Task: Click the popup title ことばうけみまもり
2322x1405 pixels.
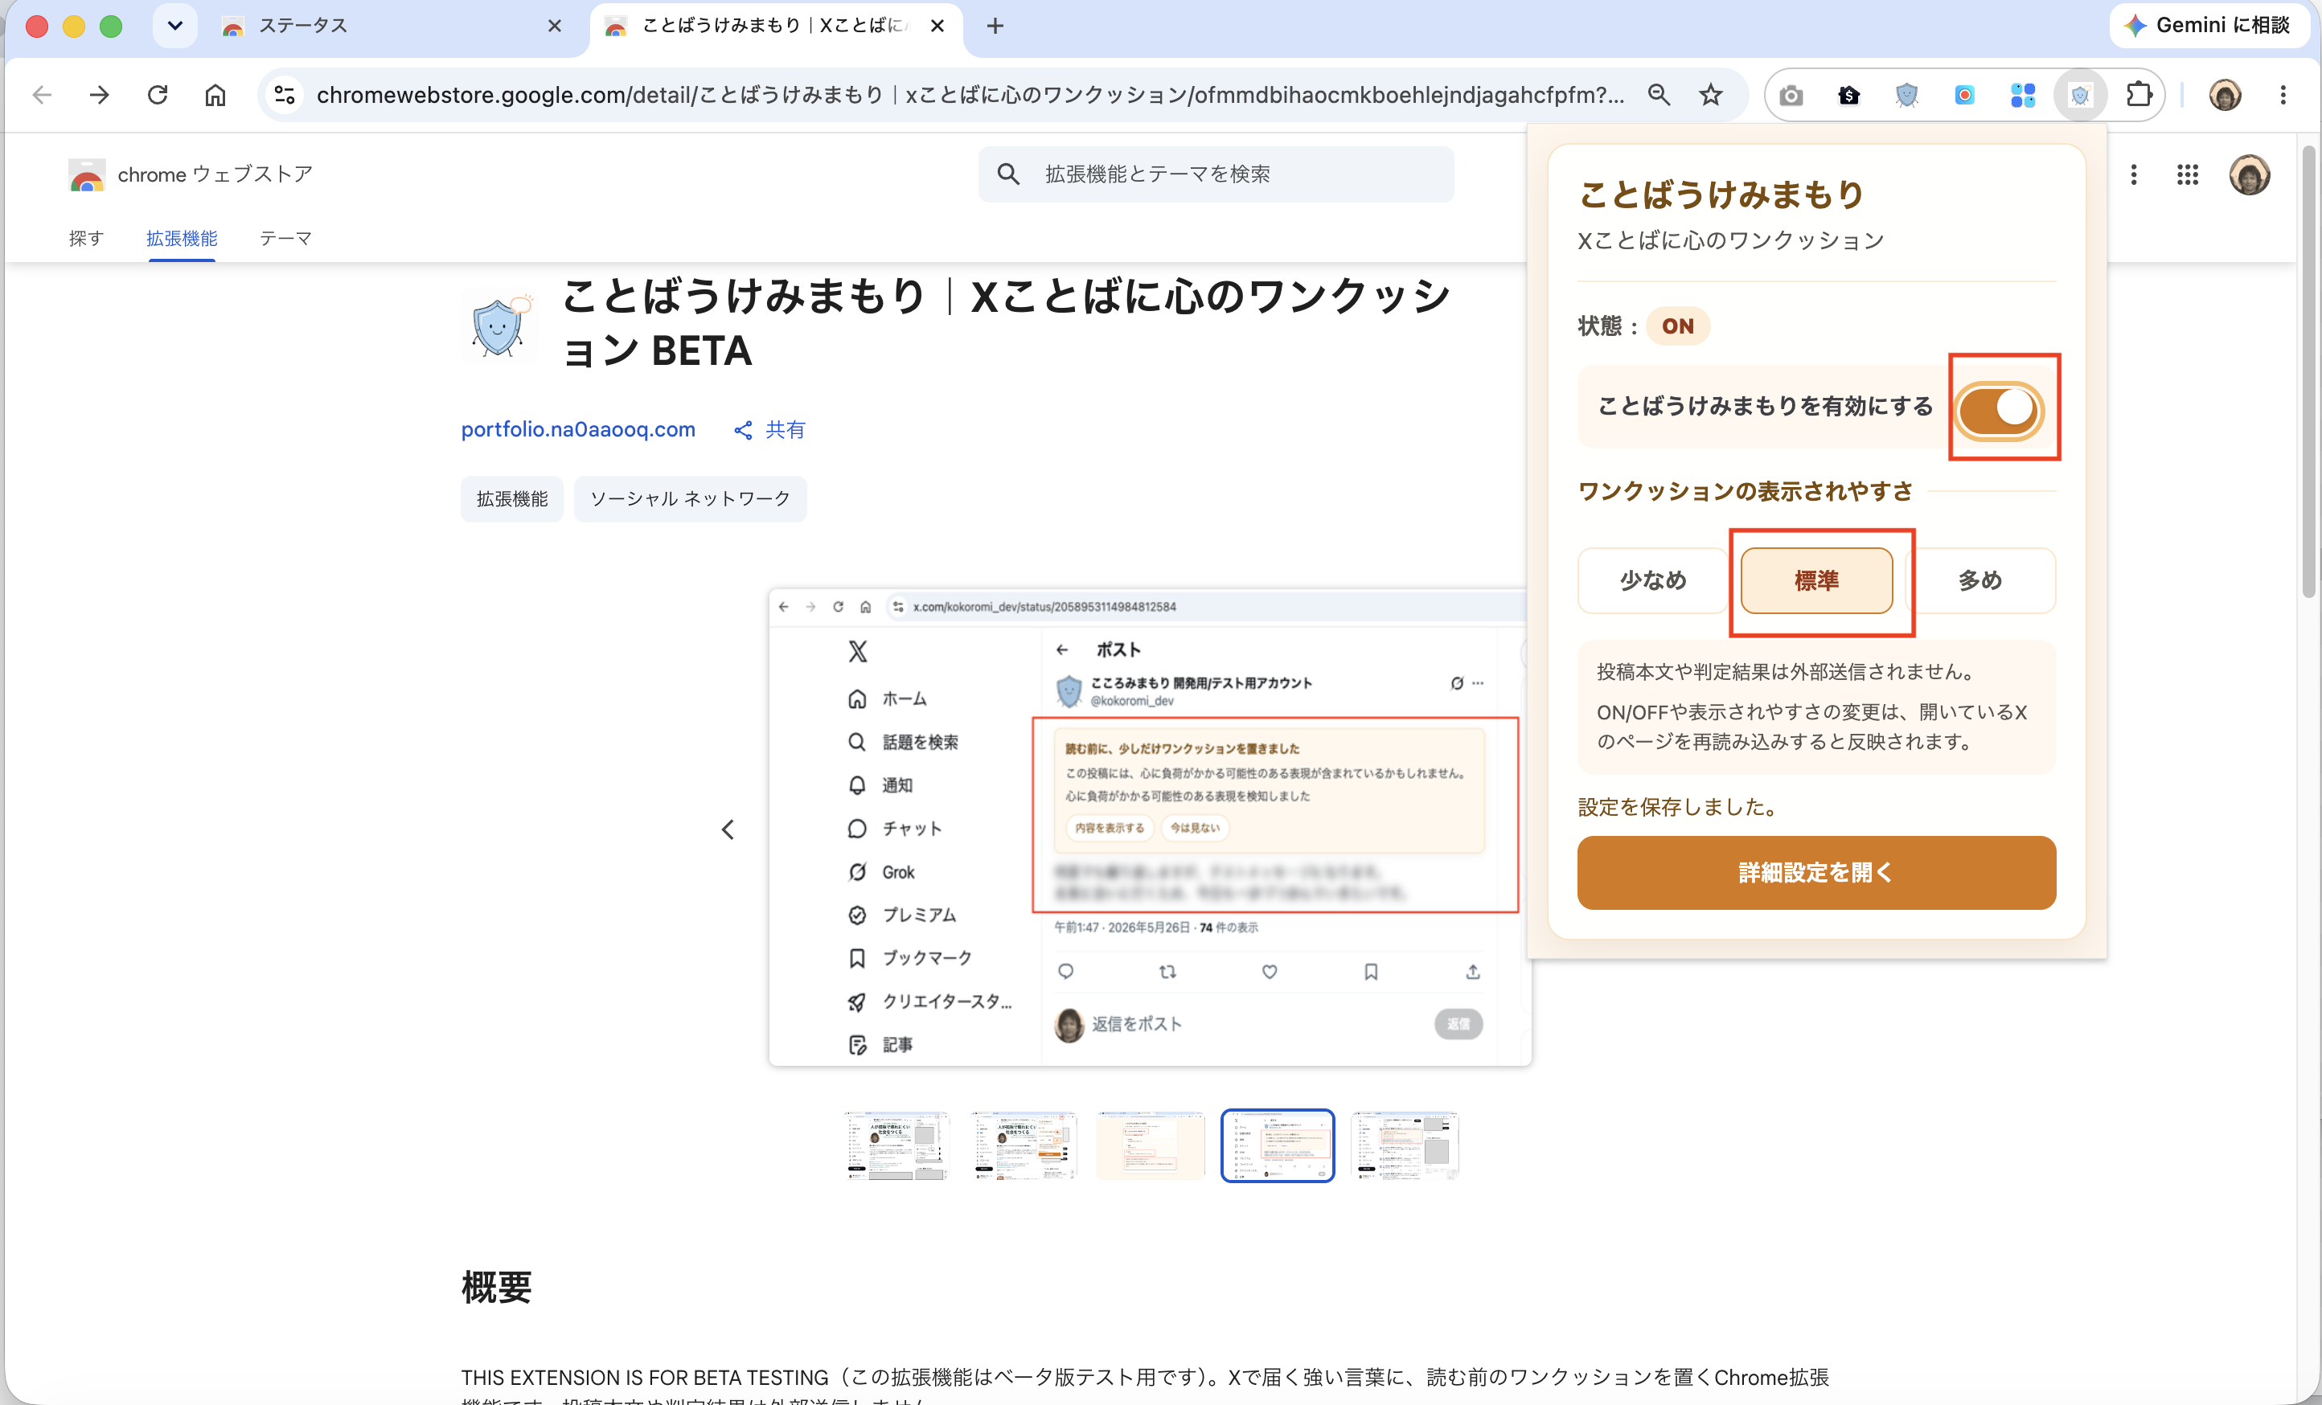Action: click(1721, 195)
